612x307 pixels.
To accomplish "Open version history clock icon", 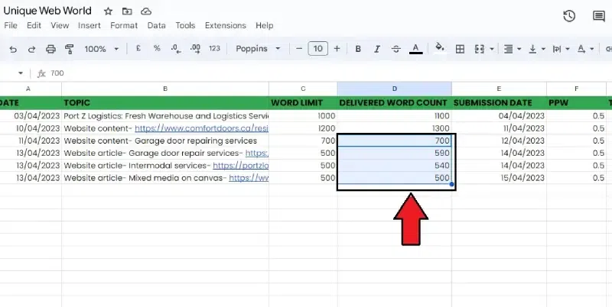I will pos(569,16).
